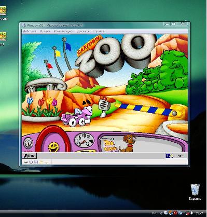
Task: Click the host taskbar volume speaker icon
Action: pos(192,213)
